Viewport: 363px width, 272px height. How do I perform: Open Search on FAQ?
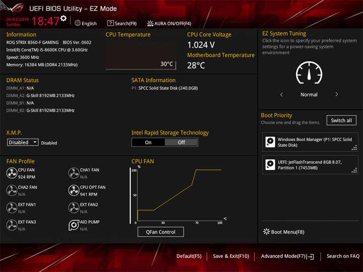point(343,256)
